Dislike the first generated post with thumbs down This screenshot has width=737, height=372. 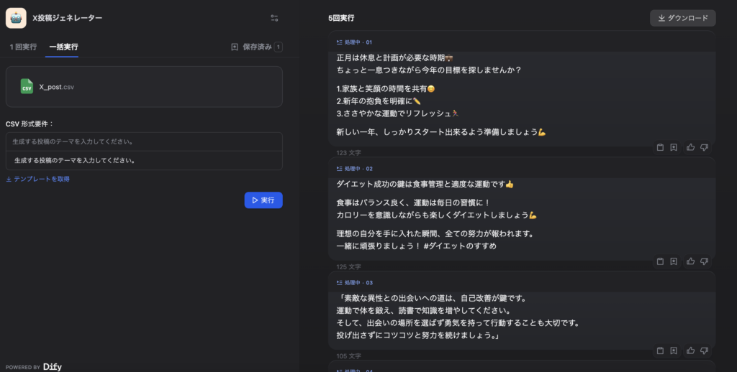(704, 147)
